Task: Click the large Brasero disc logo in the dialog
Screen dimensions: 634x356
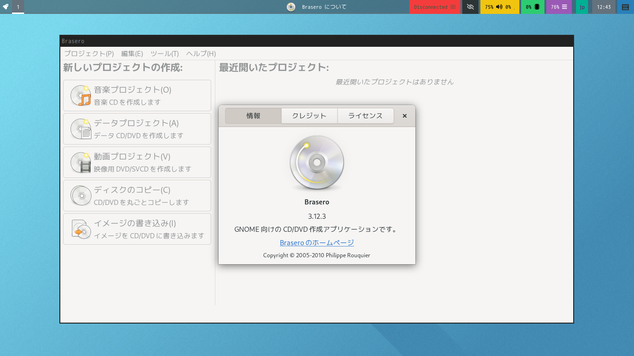Action: point(317,163)
